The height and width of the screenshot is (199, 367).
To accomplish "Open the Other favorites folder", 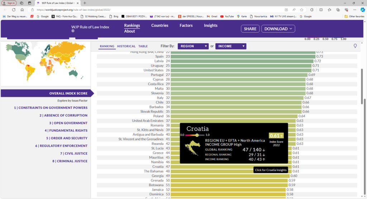I will pyautogui.click(x=354, y=16).
